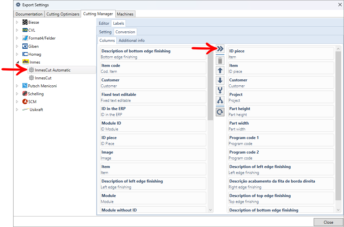Click the Close button
The width and height of the screenshot is (344, 227).
(x=328, y=222)
